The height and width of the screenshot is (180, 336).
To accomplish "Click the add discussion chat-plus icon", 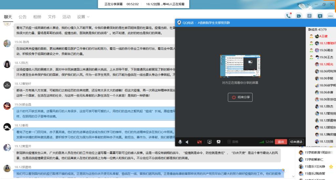I will coord(320,16).
